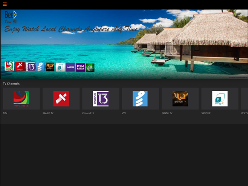Click the Channel 13 logo in banner
This screenshot has height=186, width=248.
coord(31,67)
